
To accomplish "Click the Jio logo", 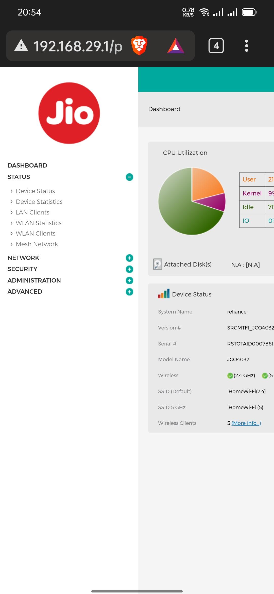I will tap(69, 113).
